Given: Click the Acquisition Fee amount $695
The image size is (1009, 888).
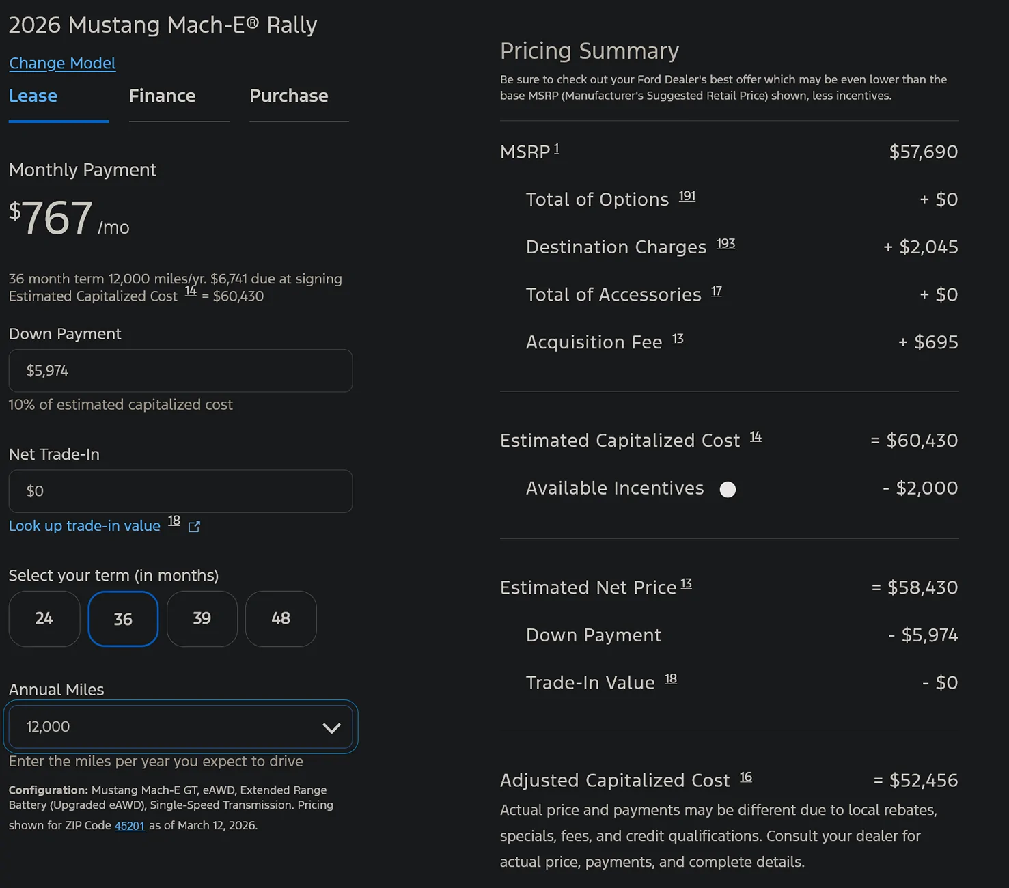Looking at the screenshot, I should 928,342.
